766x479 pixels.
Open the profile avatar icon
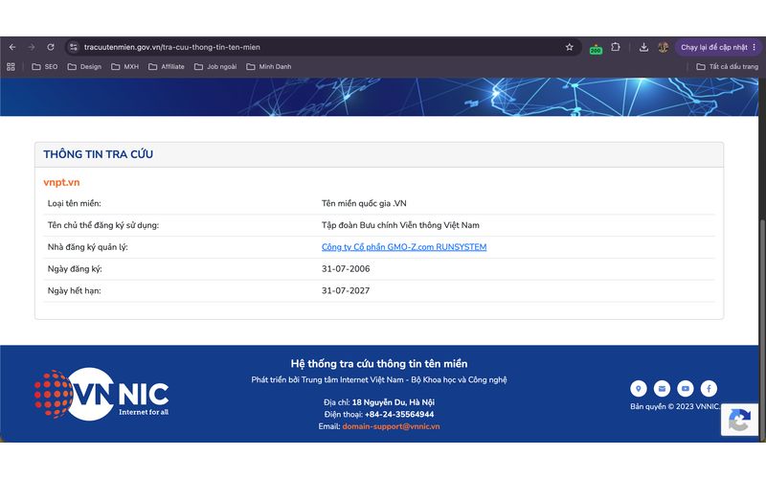[663, 47]
